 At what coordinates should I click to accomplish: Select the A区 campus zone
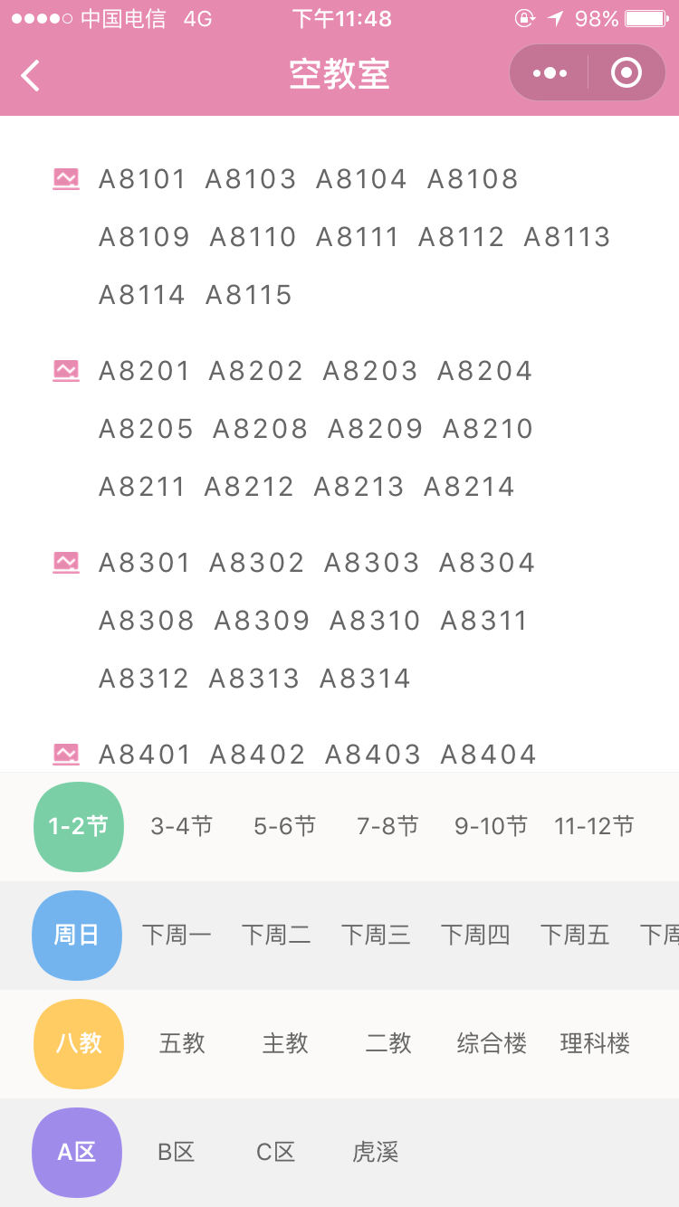click(x=77, y=1152)
